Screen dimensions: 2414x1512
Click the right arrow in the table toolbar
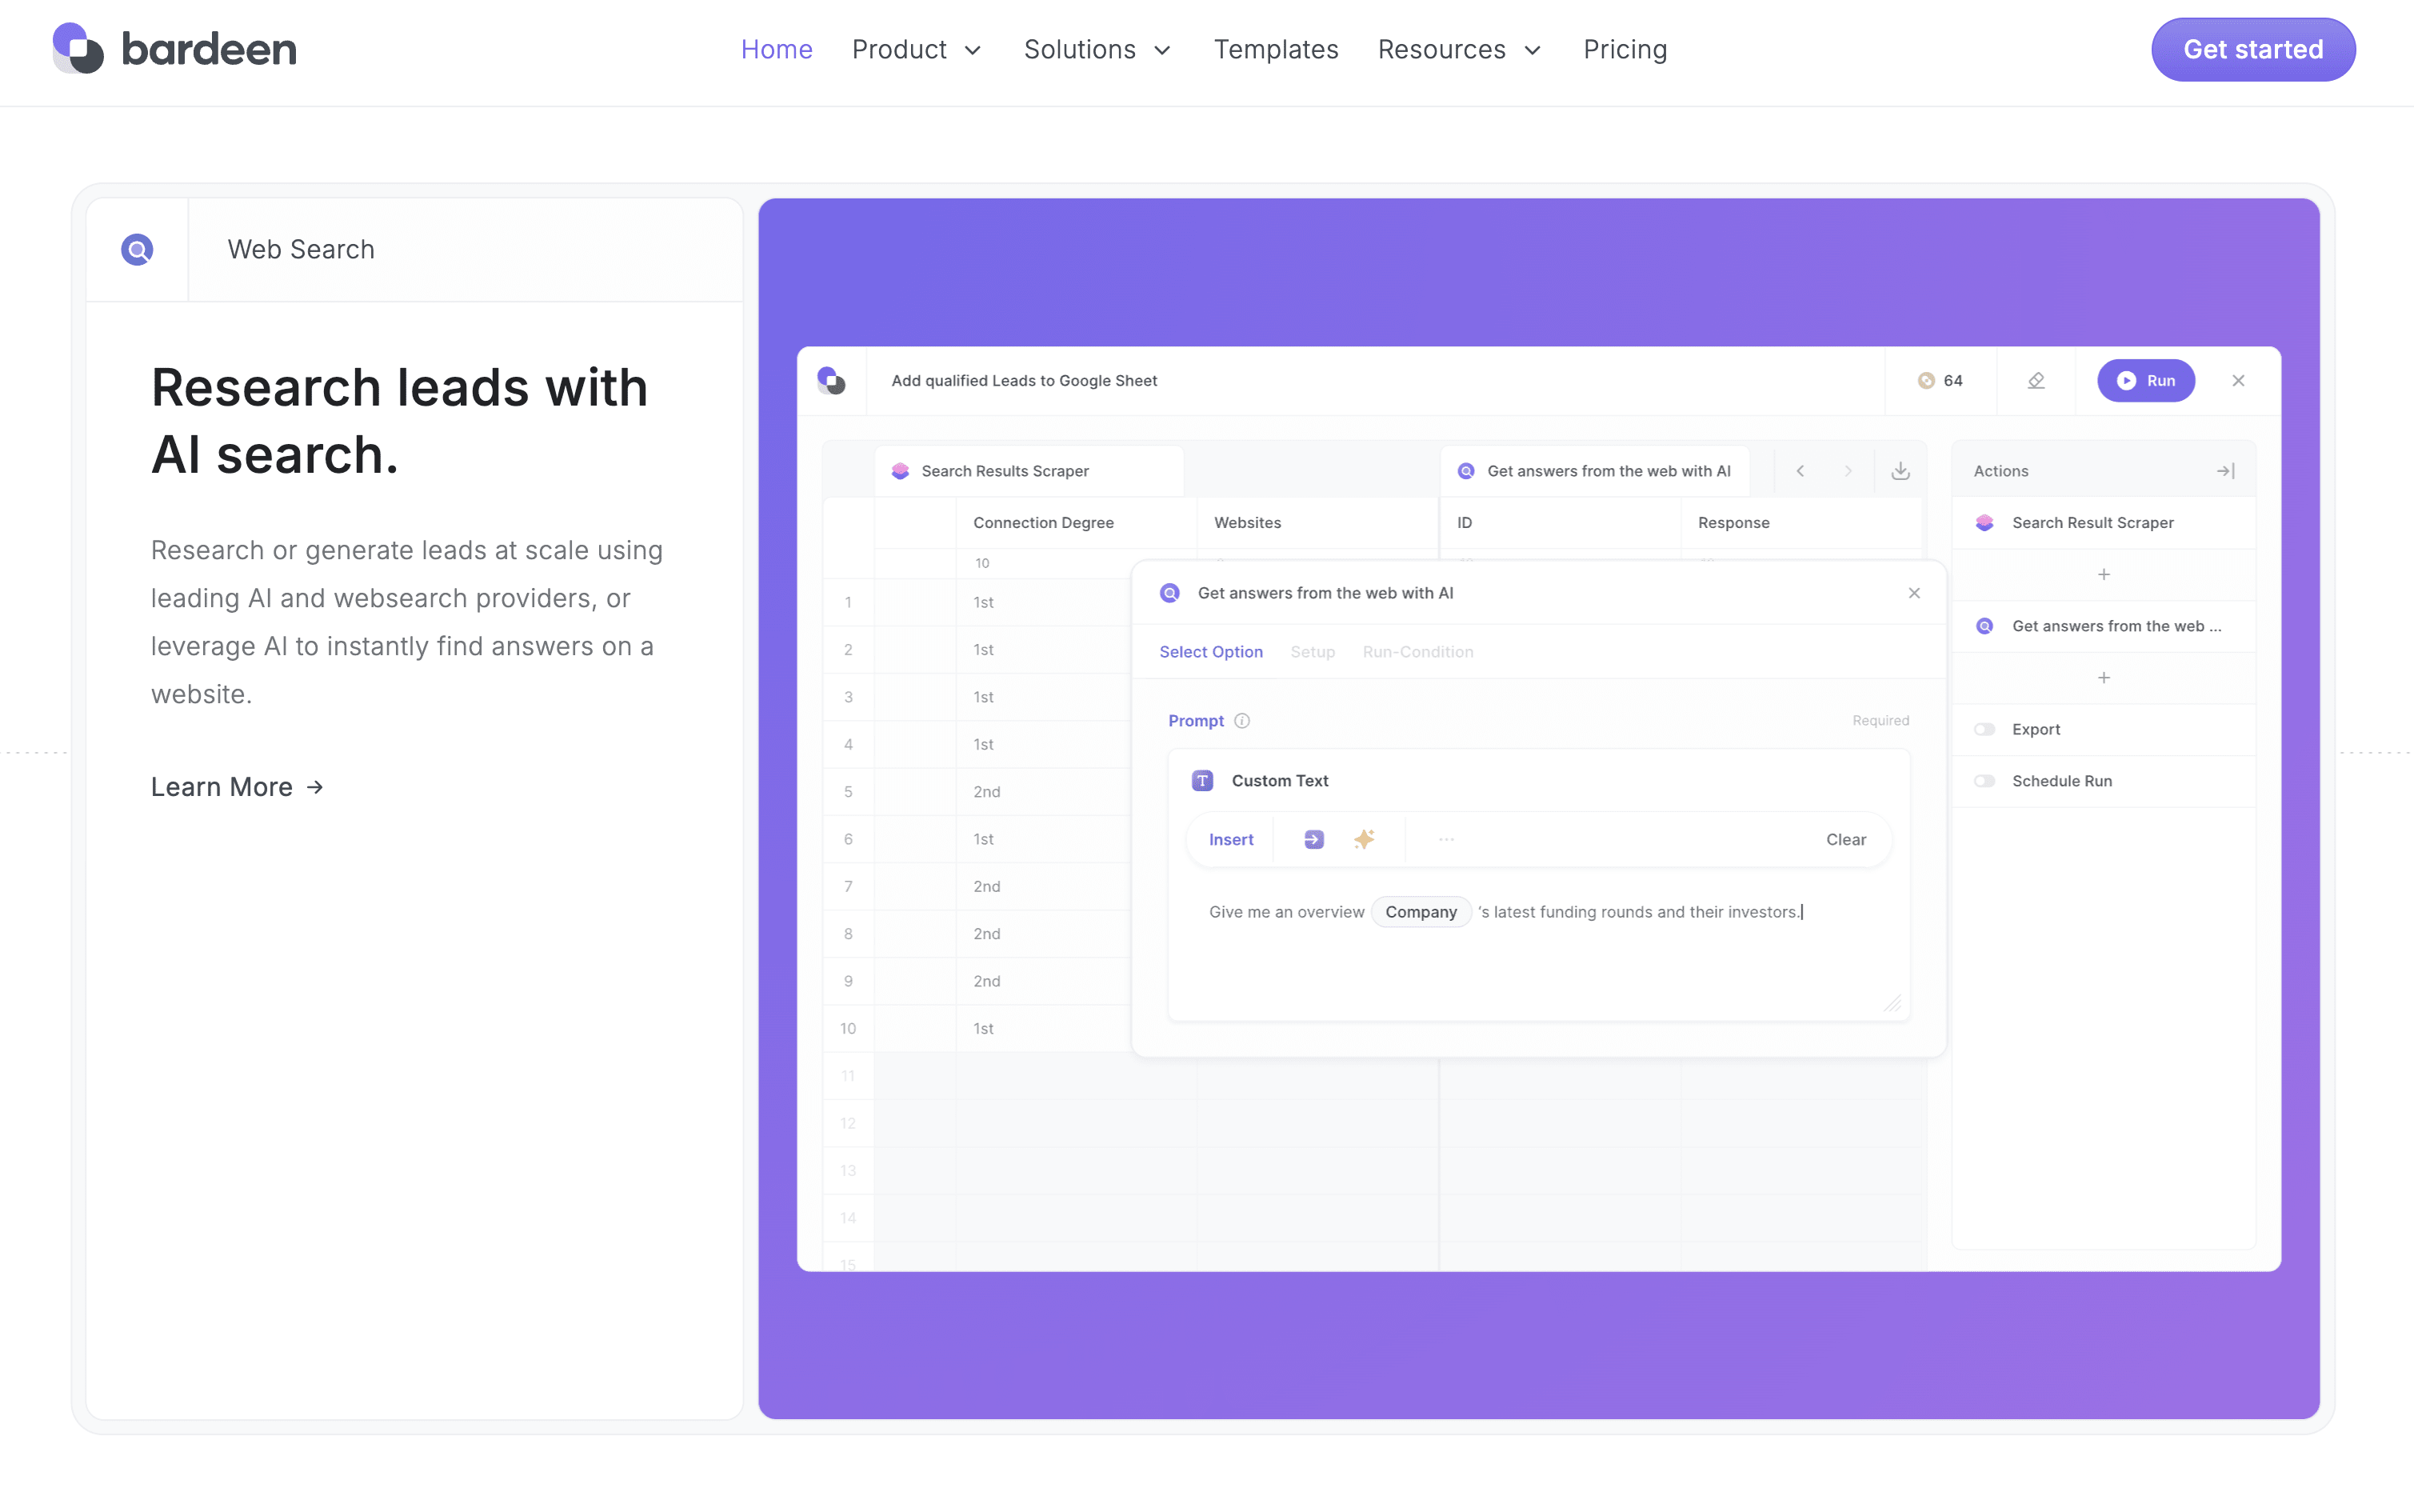pos(1848,471)
